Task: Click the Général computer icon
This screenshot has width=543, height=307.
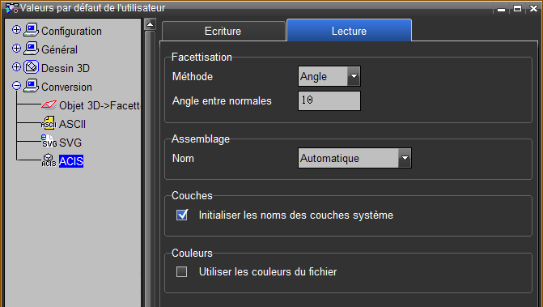Action: click(32, 49)
